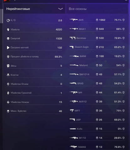Click the MP7 submachine gun icon
The image size is (130, 150).
(72, 110)
